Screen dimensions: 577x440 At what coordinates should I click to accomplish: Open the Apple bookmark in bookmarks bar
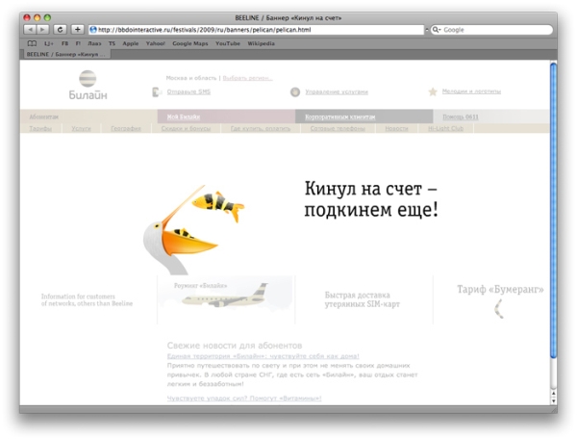coord(130,43)
